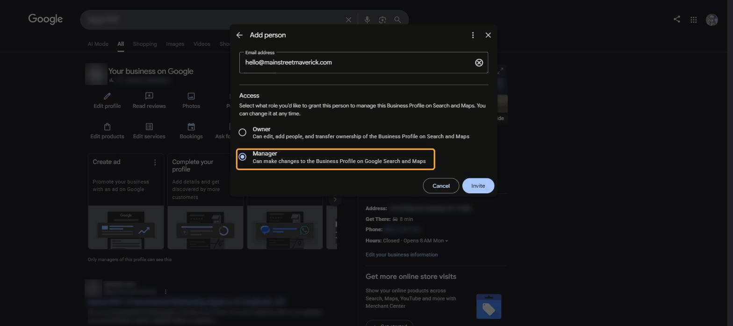Start voice search with microphone icon
Viewport: 733px width, 326px height.
pos(367,20)
